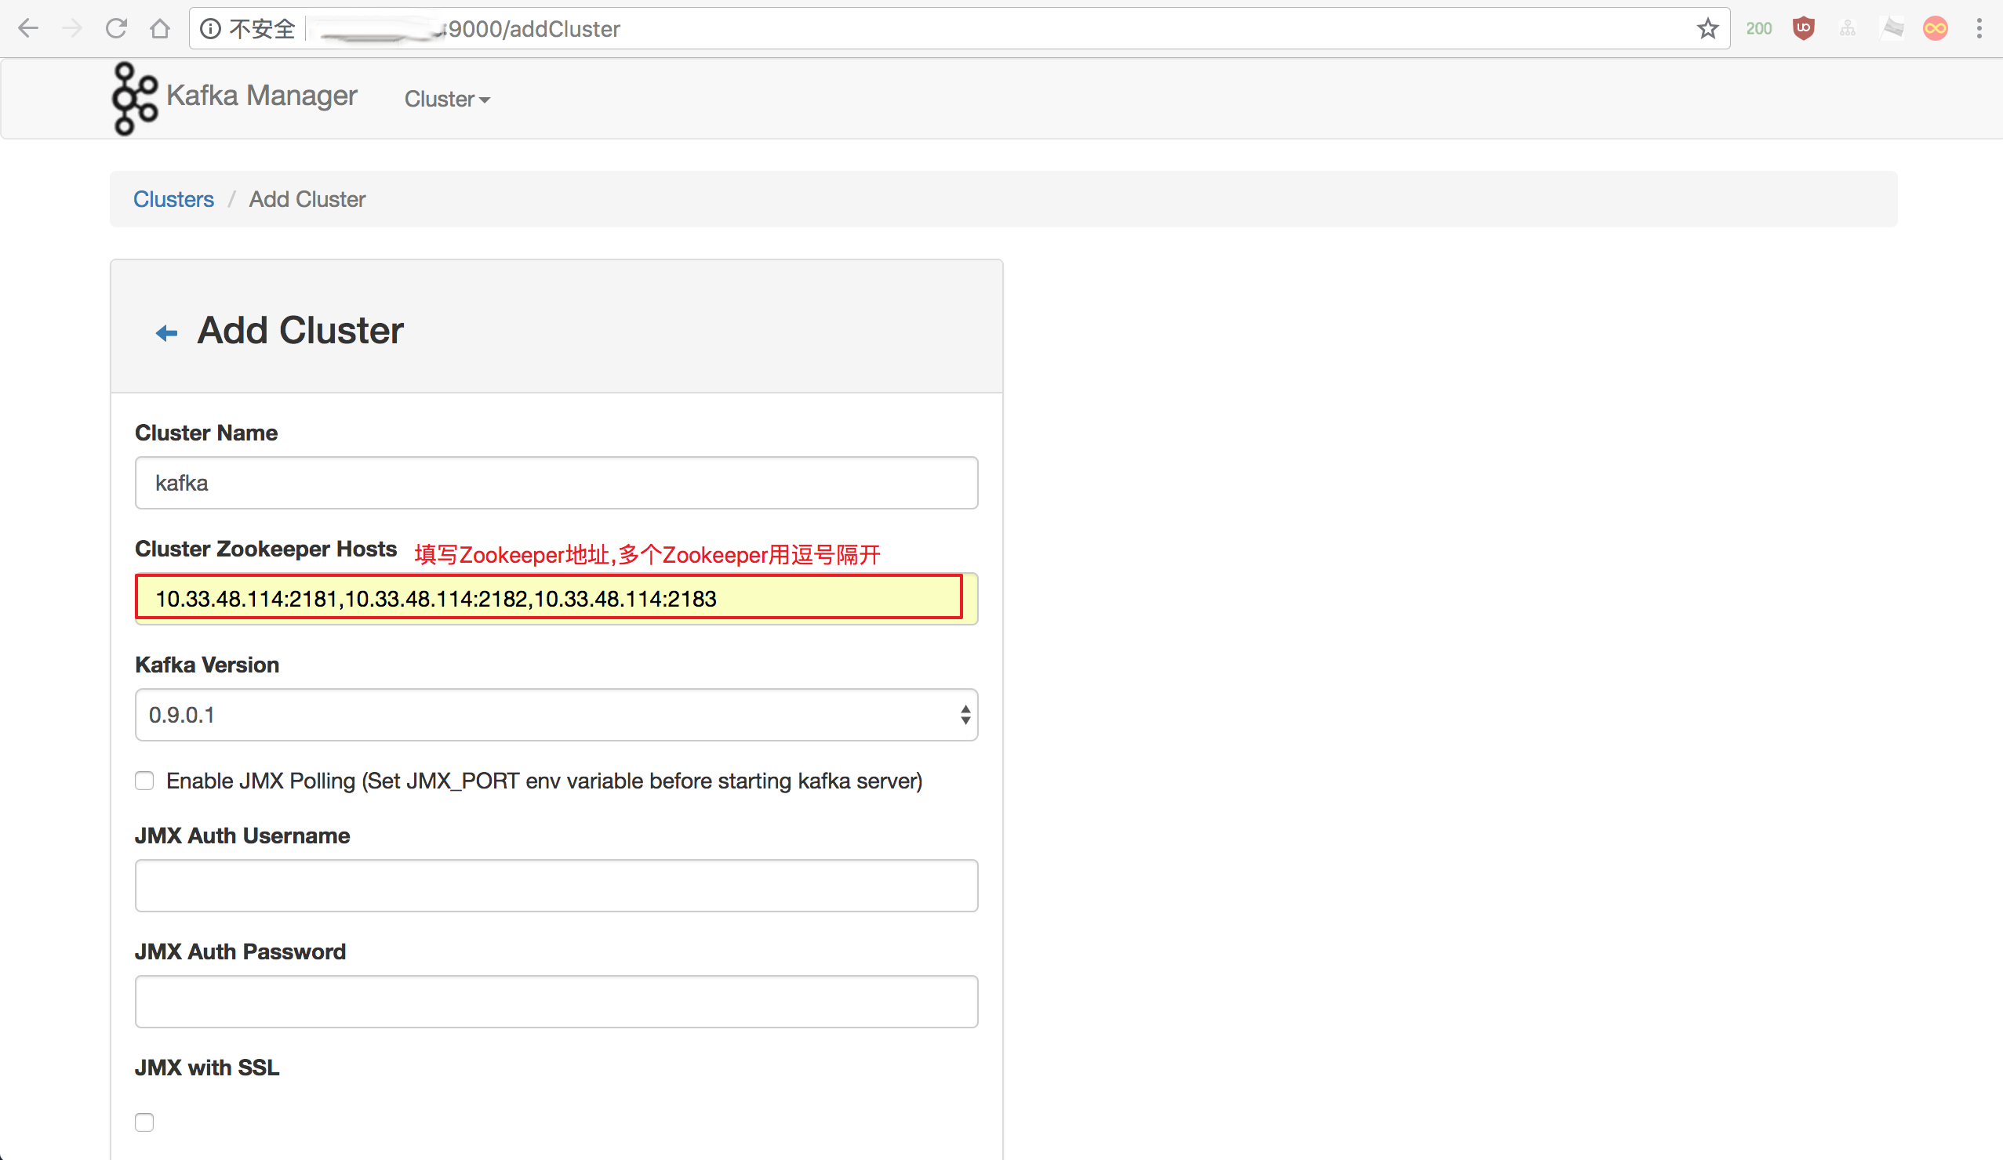Click the Clusters breadcrumb link
Screen dimensions: 2003x1160
point(173,198)
